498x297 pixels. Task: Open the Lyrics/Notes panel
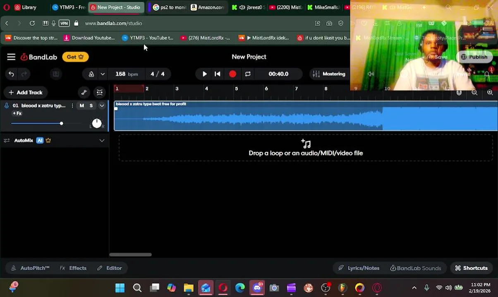click(x=359, y=268)
